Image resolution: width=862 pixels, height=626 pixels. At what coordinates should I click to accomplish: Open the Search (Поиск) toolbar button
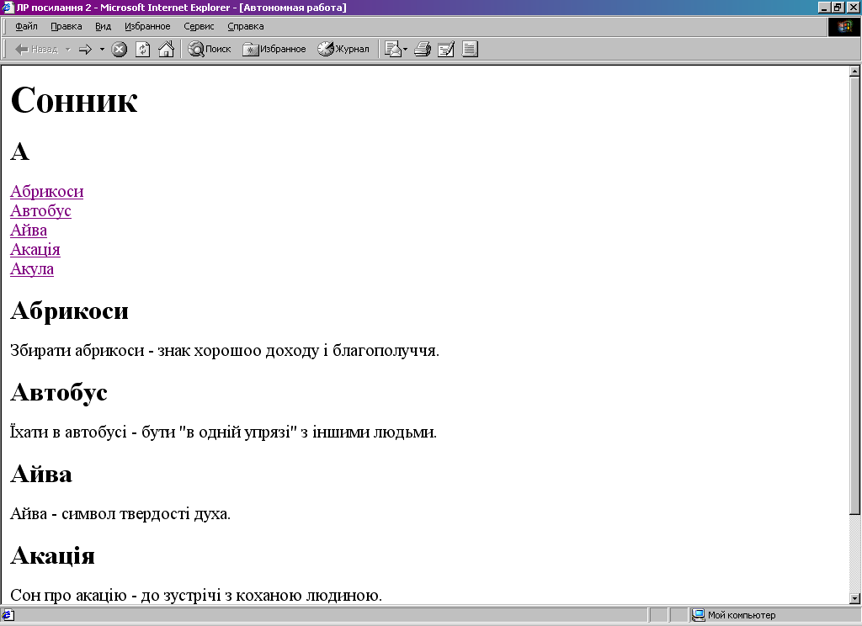210,50
